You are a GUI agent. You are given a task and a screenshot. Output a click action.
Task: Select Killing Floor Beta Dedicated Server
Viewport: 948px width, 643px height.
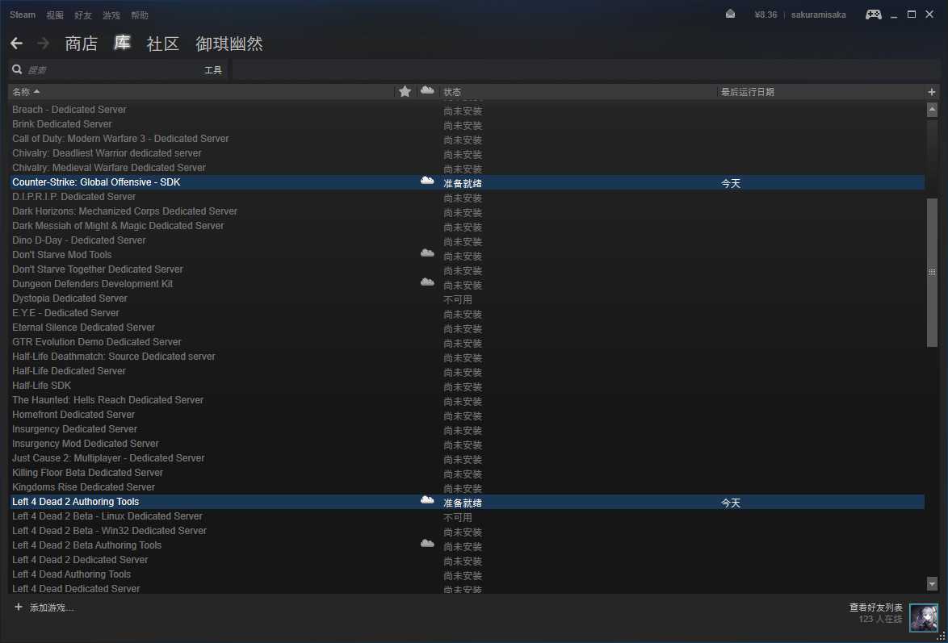[467, 472]
